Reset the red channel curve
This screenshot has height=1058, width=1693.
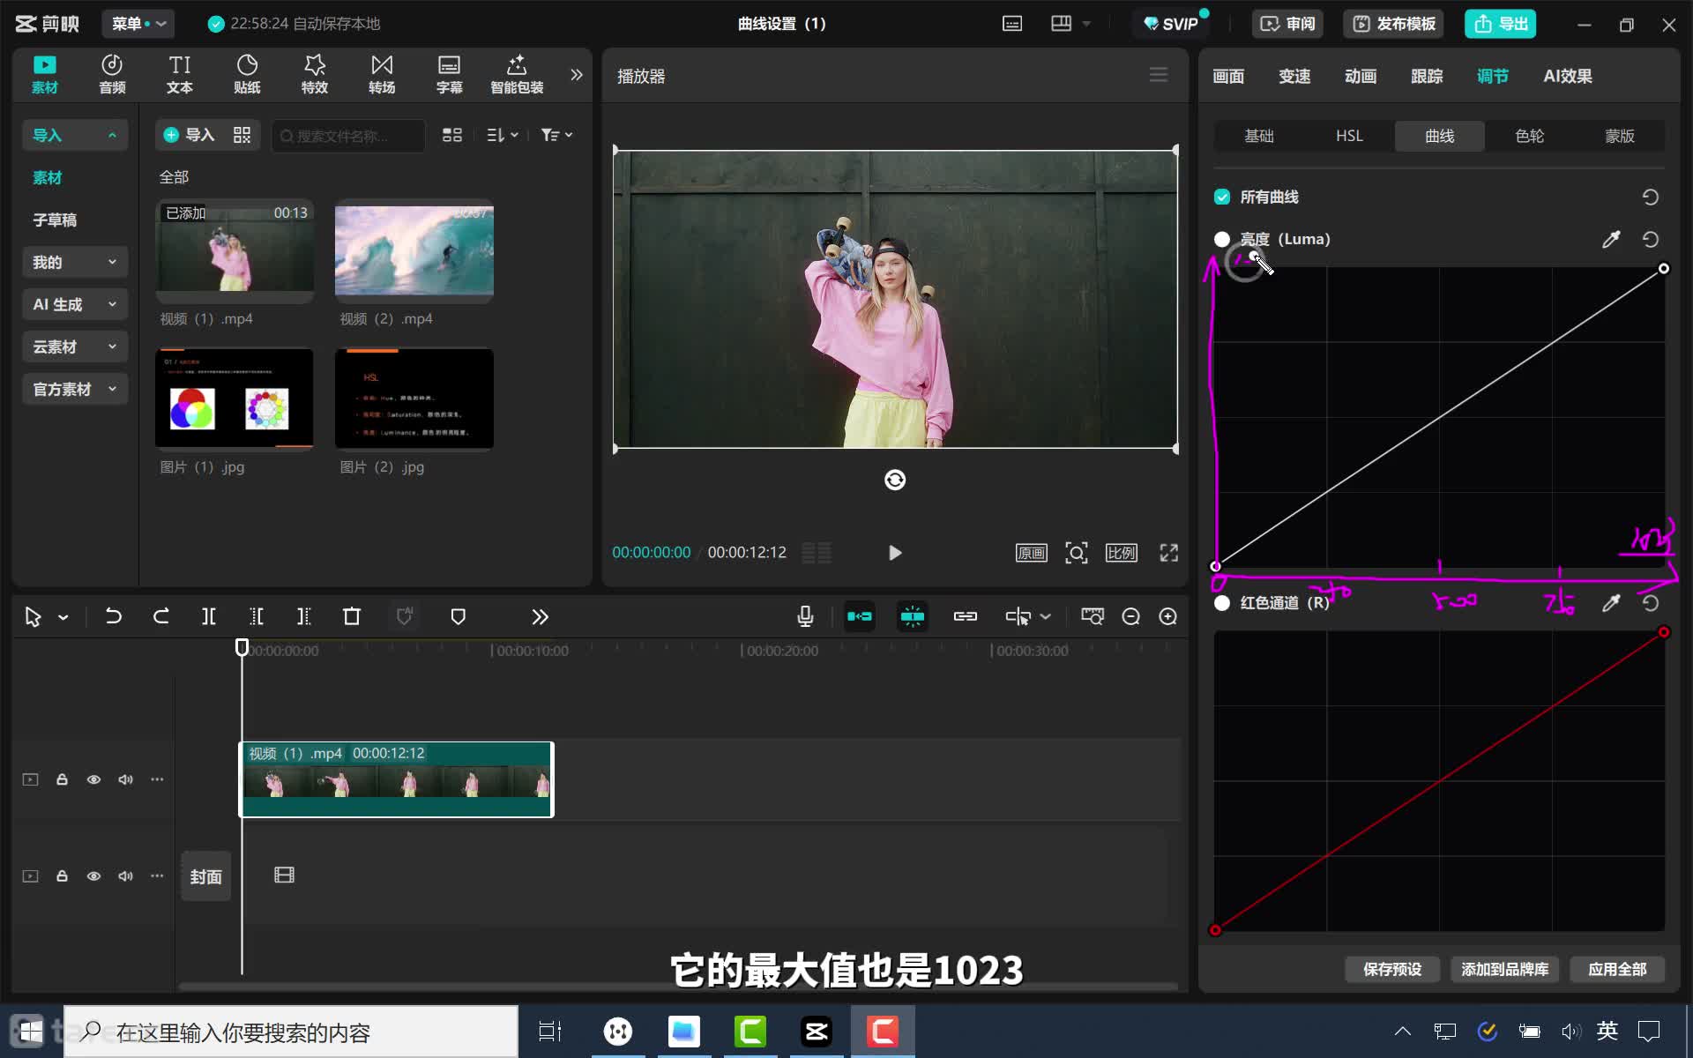(x=1651, y=603)
